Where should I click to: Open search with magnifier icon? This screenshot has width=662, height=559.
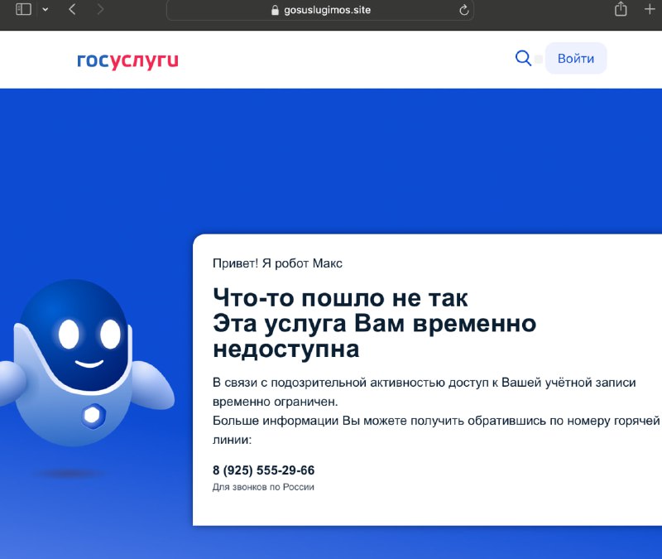coord(523,58)
